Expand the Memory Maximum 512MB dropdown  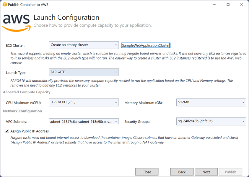pyautogui.click(x=211, y=102)
